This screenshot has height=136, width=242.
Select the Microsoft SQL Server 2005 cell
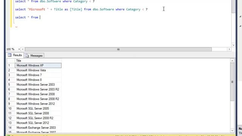tap(38, 108)
